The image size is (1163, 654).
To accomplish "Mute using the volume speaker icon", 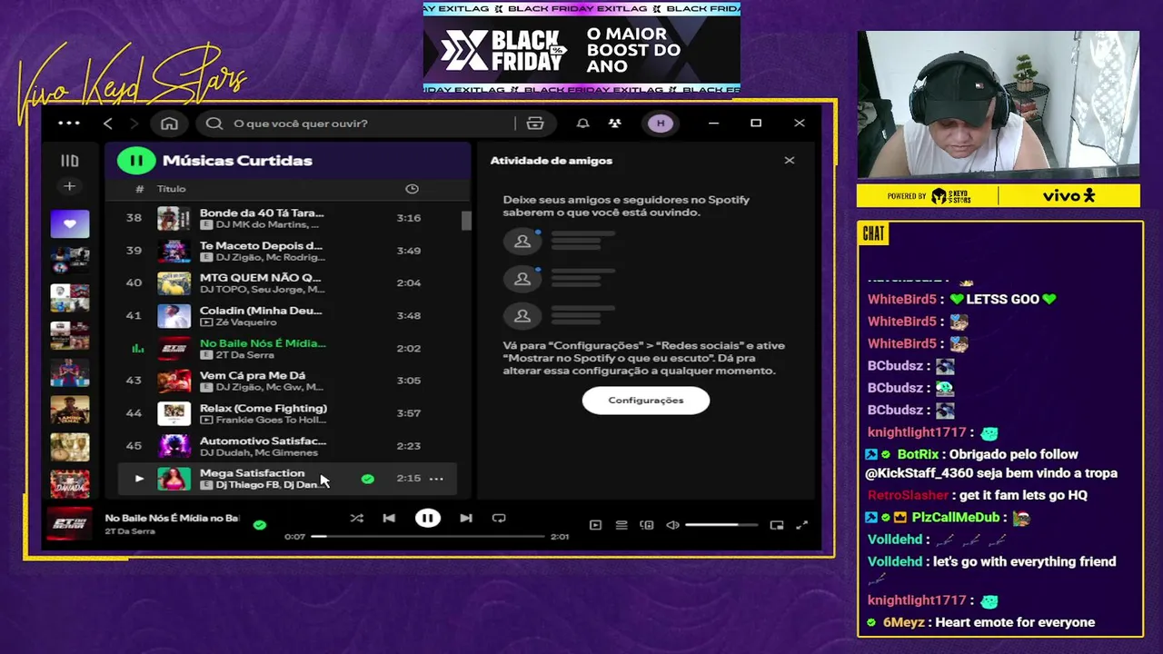I will 672,525.
